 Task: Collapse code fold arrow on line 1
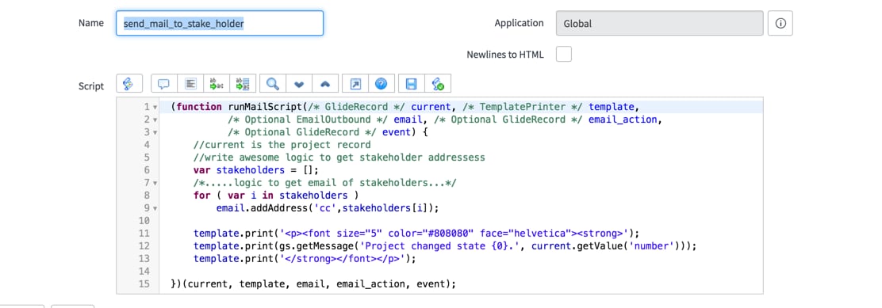(x=155, y=107)
